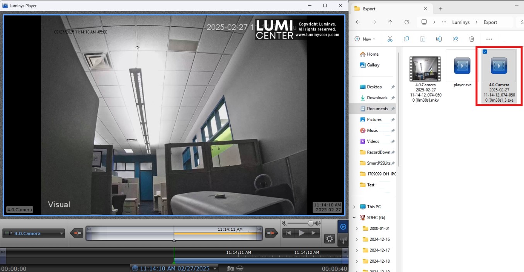Click the Cut scissors icon in Explorer
Viewport: 524px width, 272px height.
pyautogui.click(x=390, y=39)
